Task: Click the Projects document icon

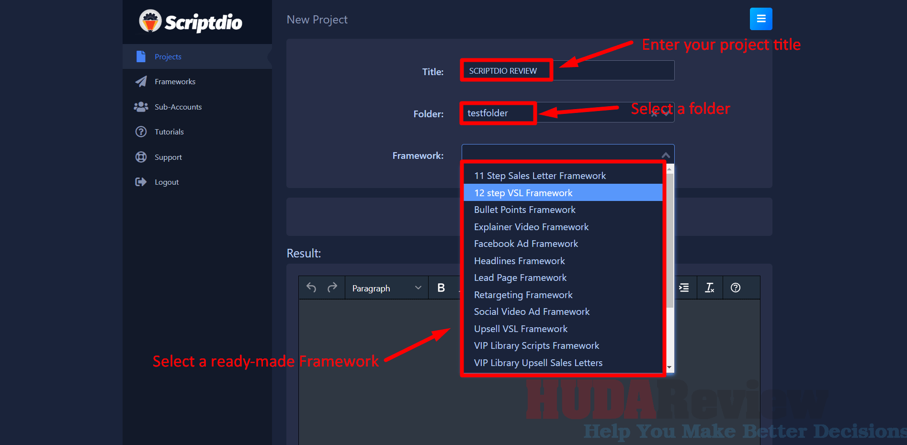Action: [x=141, y=56]
